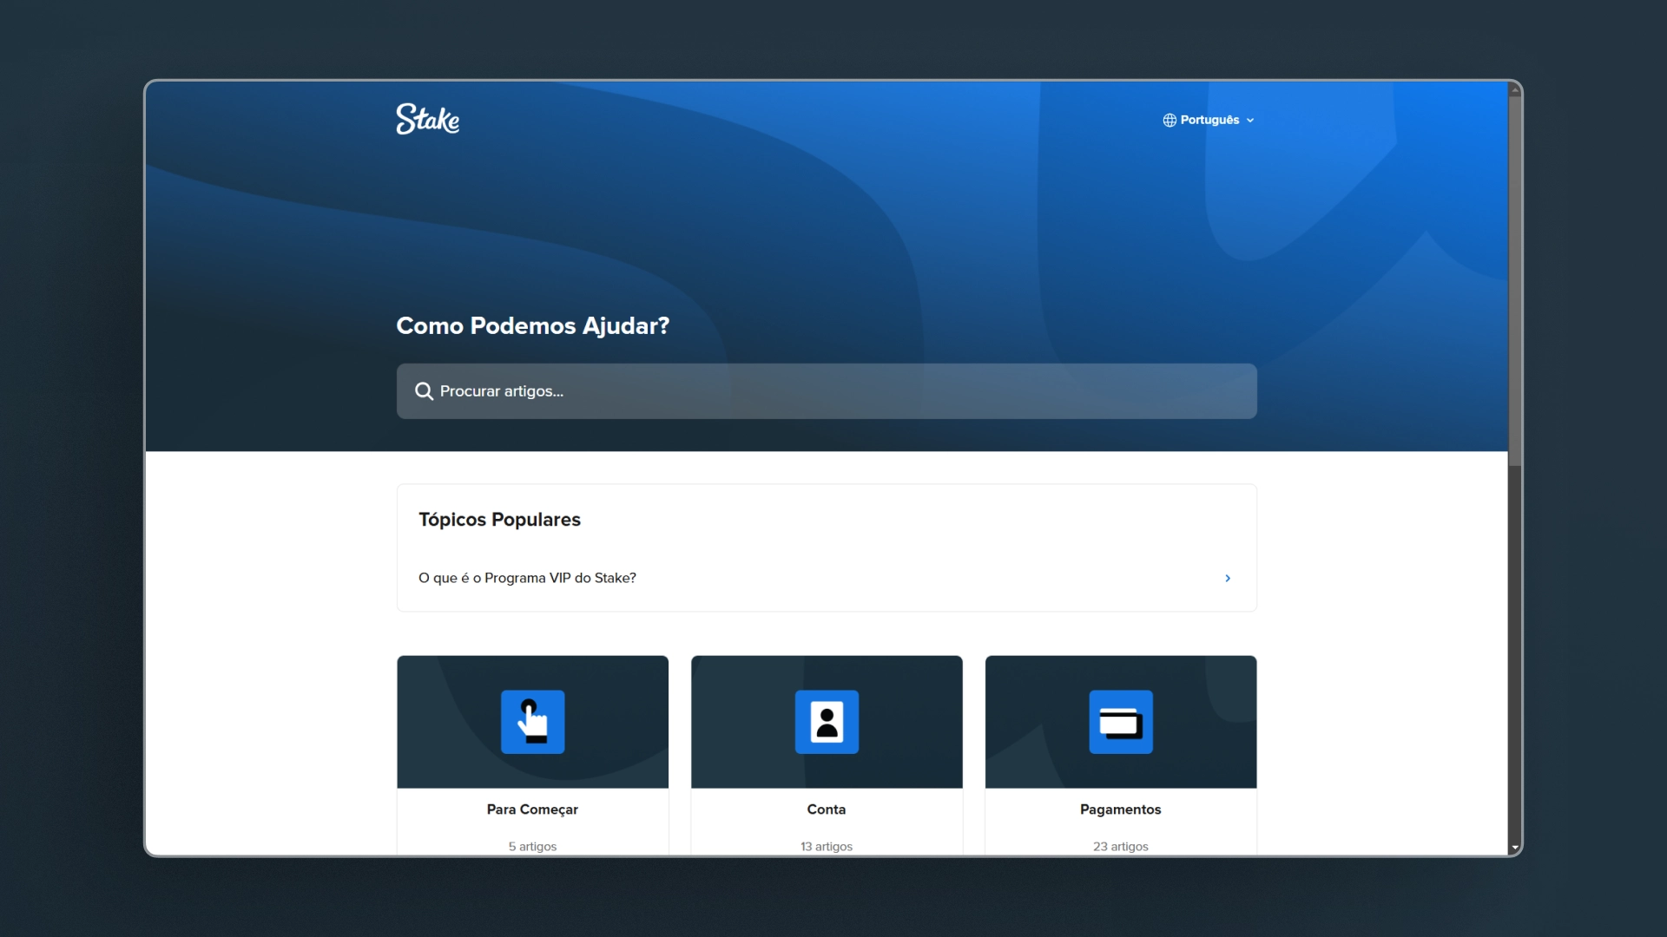Click the pointing hand Para Começar icon
The height and width of the screenshot is (937, 1667).
point(532,722)
